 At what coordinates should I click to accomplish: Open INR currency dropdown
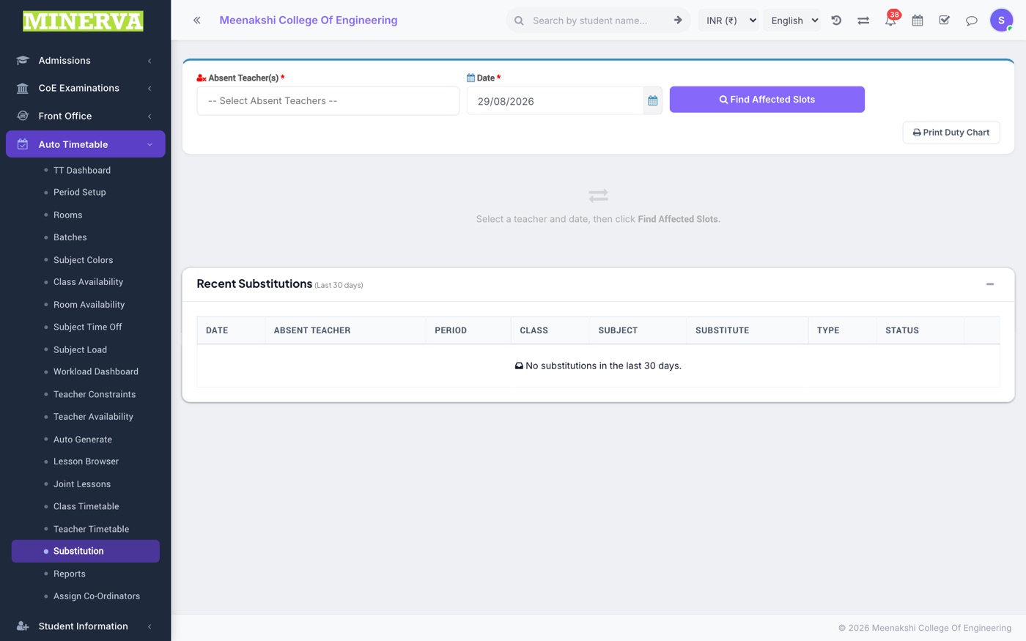(x=730, y=21)
